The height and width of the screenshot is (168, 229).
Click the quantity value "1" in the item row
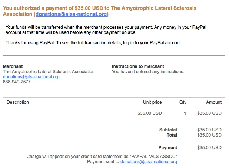click(185, 113)
